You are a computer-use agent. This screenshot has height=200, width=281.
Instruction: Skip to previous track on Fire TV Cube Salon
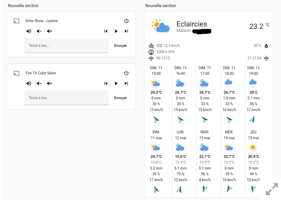click(x=106, y=83)
